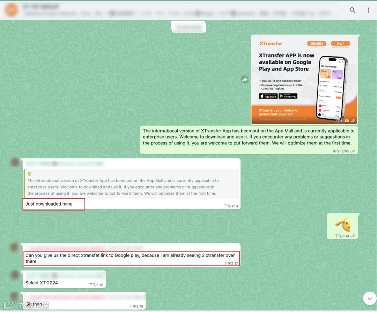Click the avatar beside the Google Play link question

14,247
